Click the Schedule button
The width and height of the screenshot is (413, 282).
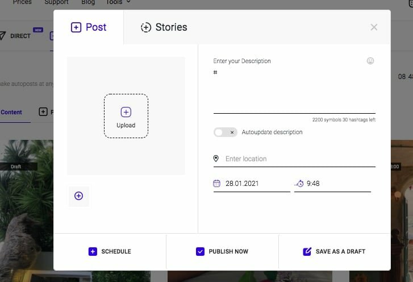110,251
